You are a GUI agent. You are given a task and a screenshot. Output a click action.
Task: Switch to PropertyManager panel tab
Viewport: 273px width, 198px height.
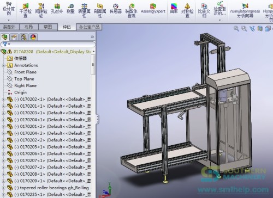click(x=14, y=37)
